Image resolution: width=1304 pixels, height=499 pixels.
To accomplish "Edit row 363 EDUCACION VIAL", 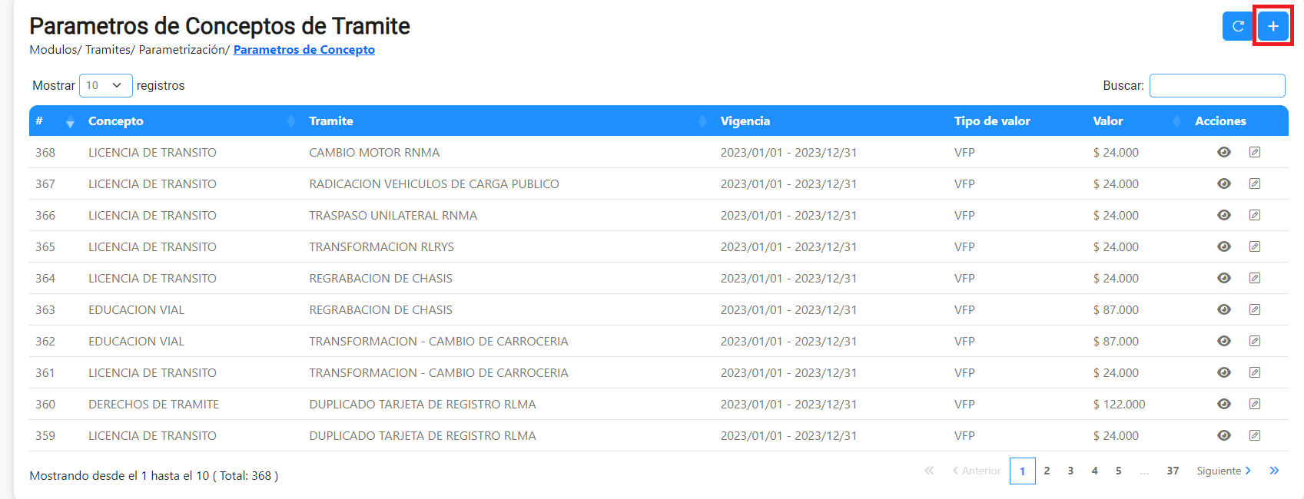I will tap(1255, 309).
